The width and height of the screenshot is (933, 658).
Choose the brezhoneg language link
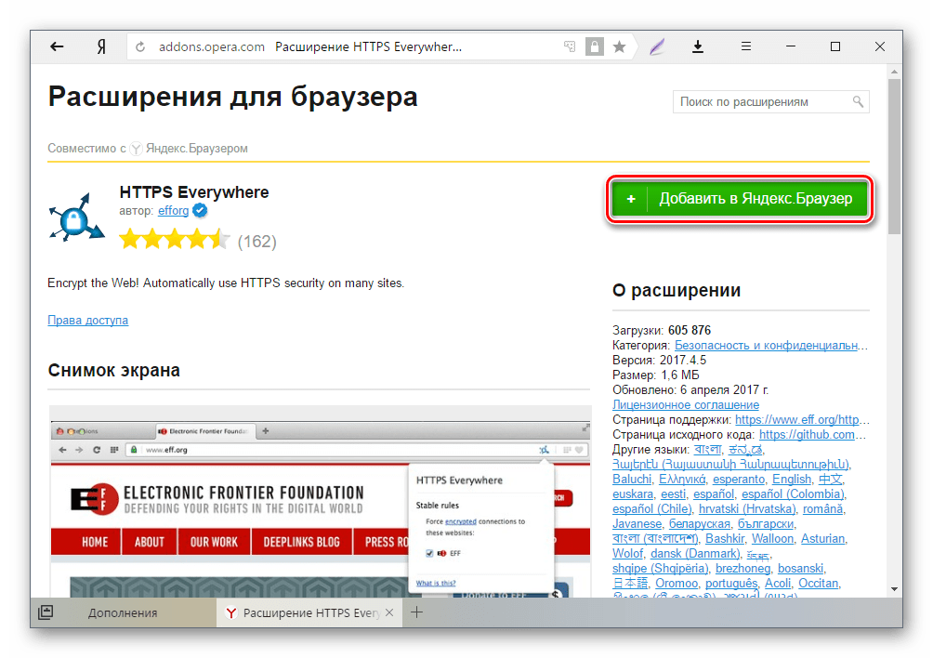click(x=742, y=568)
